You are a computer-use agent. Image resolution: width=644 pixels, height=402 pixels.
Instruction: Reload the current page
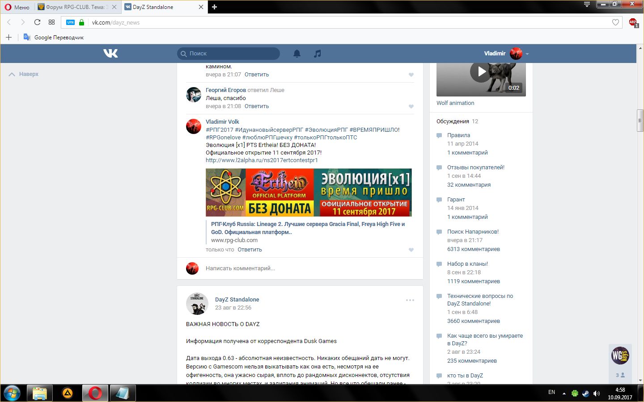tap(37, 22)
